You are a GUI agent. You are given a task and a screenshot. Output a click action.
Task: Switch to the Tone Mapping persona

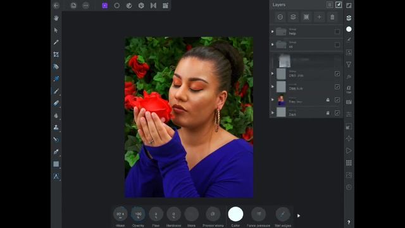pyautogui.click(x=153, y=6)
